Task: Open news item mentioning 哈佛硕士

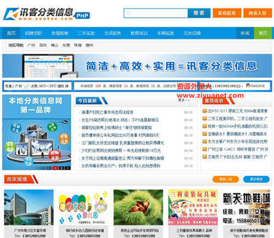Action: [x=116, y=127]
